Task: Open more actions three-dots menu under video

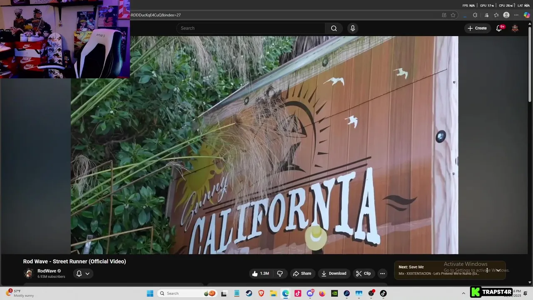Action: tap(382, 273)
